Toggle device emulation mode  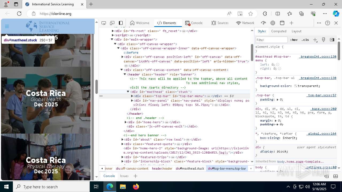pyautogui.click(x=112, y=23)
